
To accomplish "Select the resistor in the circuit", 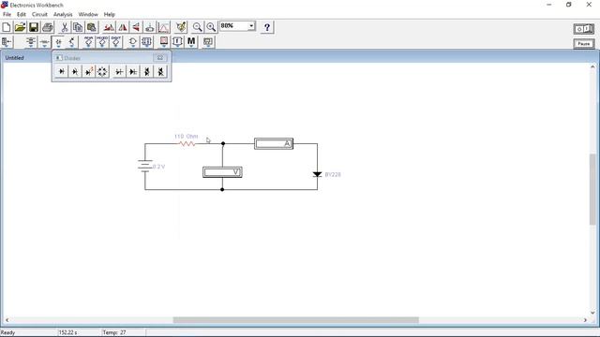I will point(187,143).
